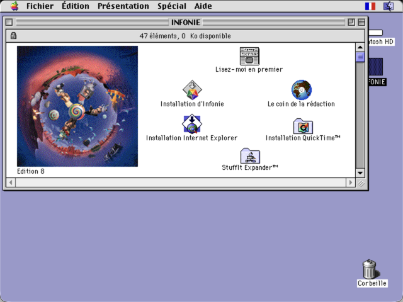This screenshot has width=403, height=302.
Task: Click the Macintosh HD label on the desktop
Action: pos(381,42)
